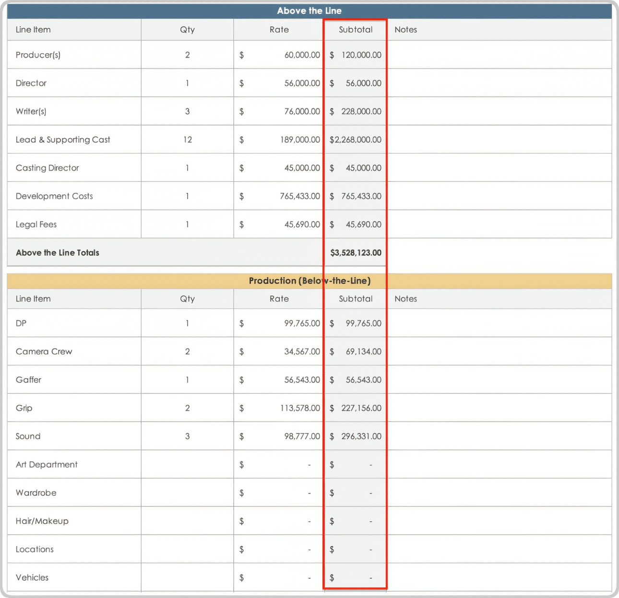Click the Gaffer subtotal cell

click(356, 380)
